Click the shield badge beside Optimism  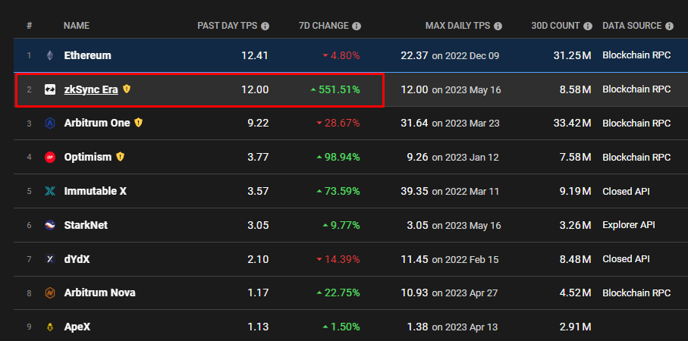point(121,157)
